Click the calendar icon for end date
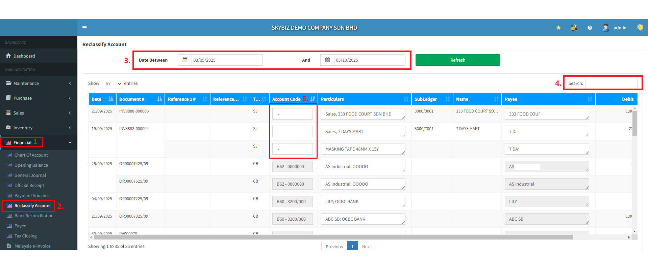Screen dimensions: 648x258 327,60
